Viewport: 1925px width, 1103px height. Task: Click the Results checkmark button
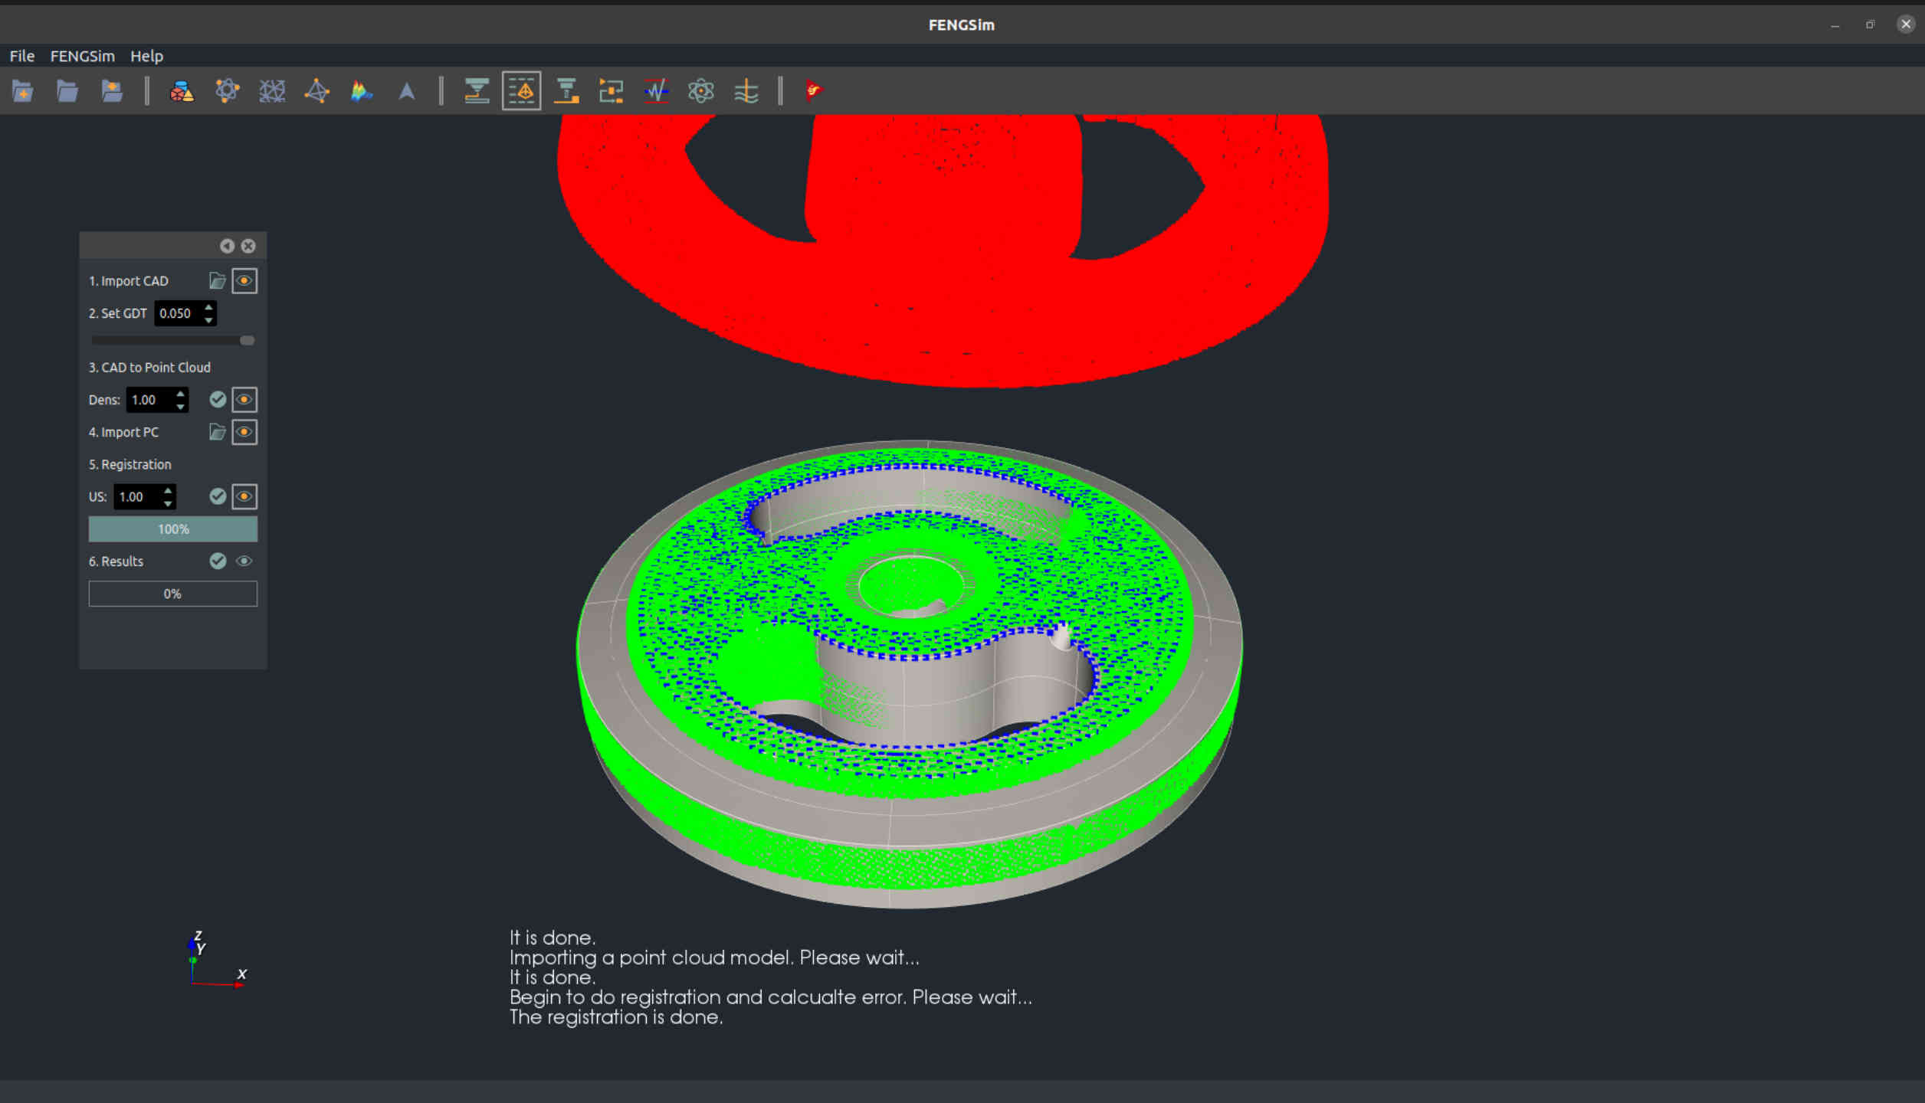coord(218,561)
